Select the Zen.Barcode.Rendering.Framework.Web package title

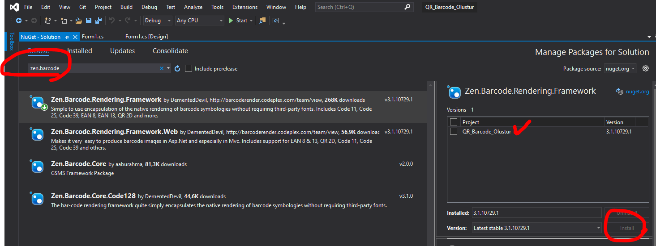click(x=114, y=132)
